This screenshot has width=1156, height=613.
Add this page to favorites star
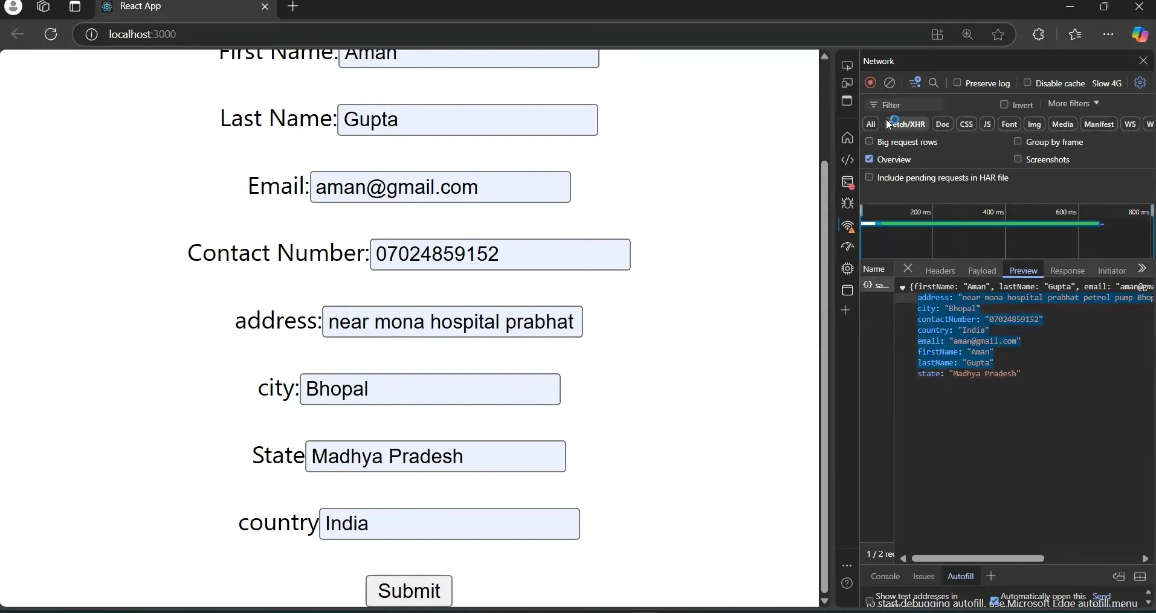(998, 34)
